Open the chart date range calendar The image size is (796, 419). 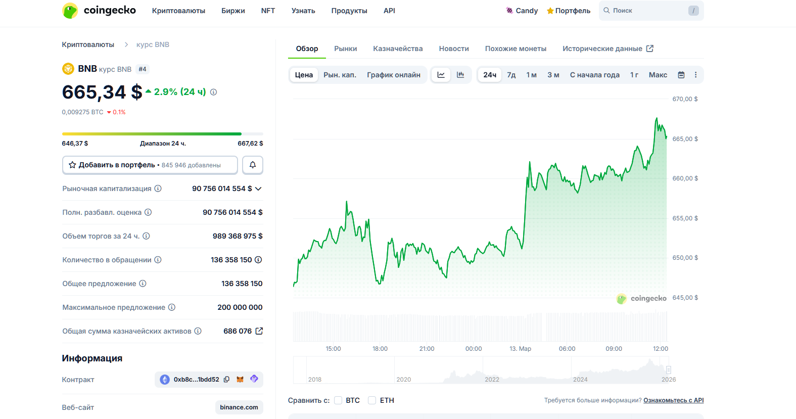tap(681, 75)
